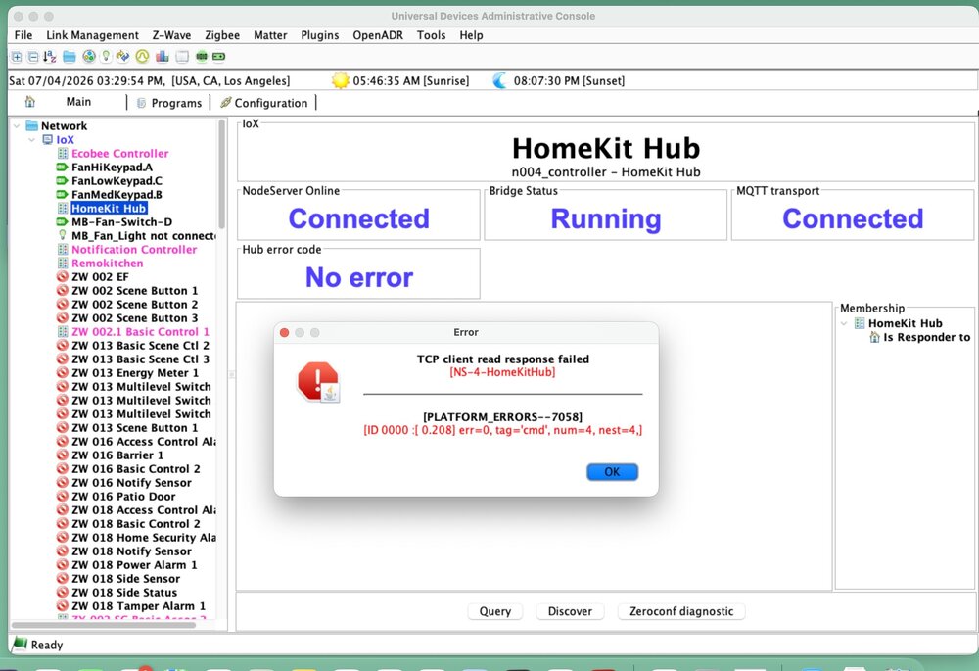Click the green icon beside FanHiKeypad.A

click(x=62, y=167)
